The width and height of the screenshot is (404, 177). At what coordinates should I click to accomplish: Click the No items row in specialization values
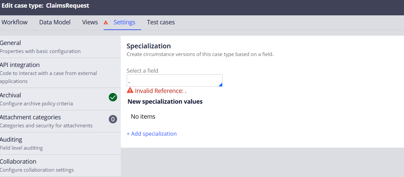click(x=143, y=117)
